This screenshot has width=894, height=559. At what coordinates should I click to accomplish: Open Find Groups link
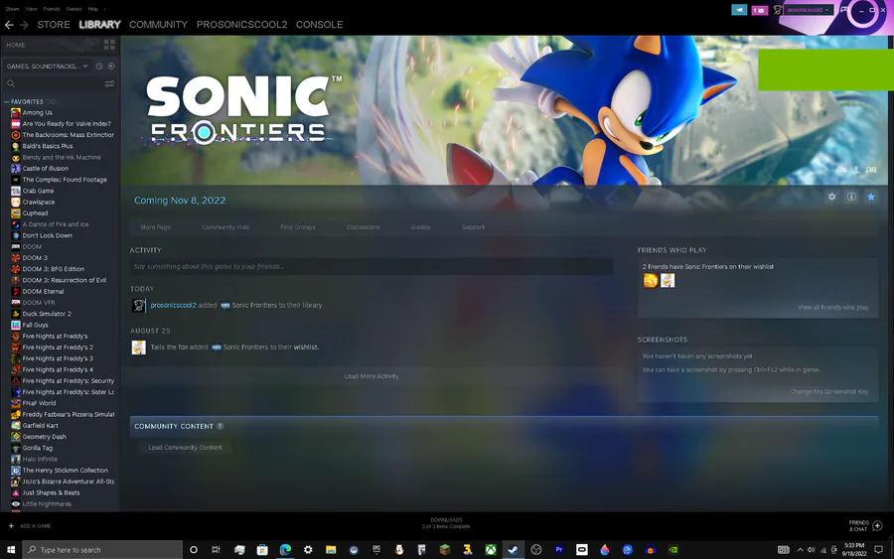(x=298, y=226)
